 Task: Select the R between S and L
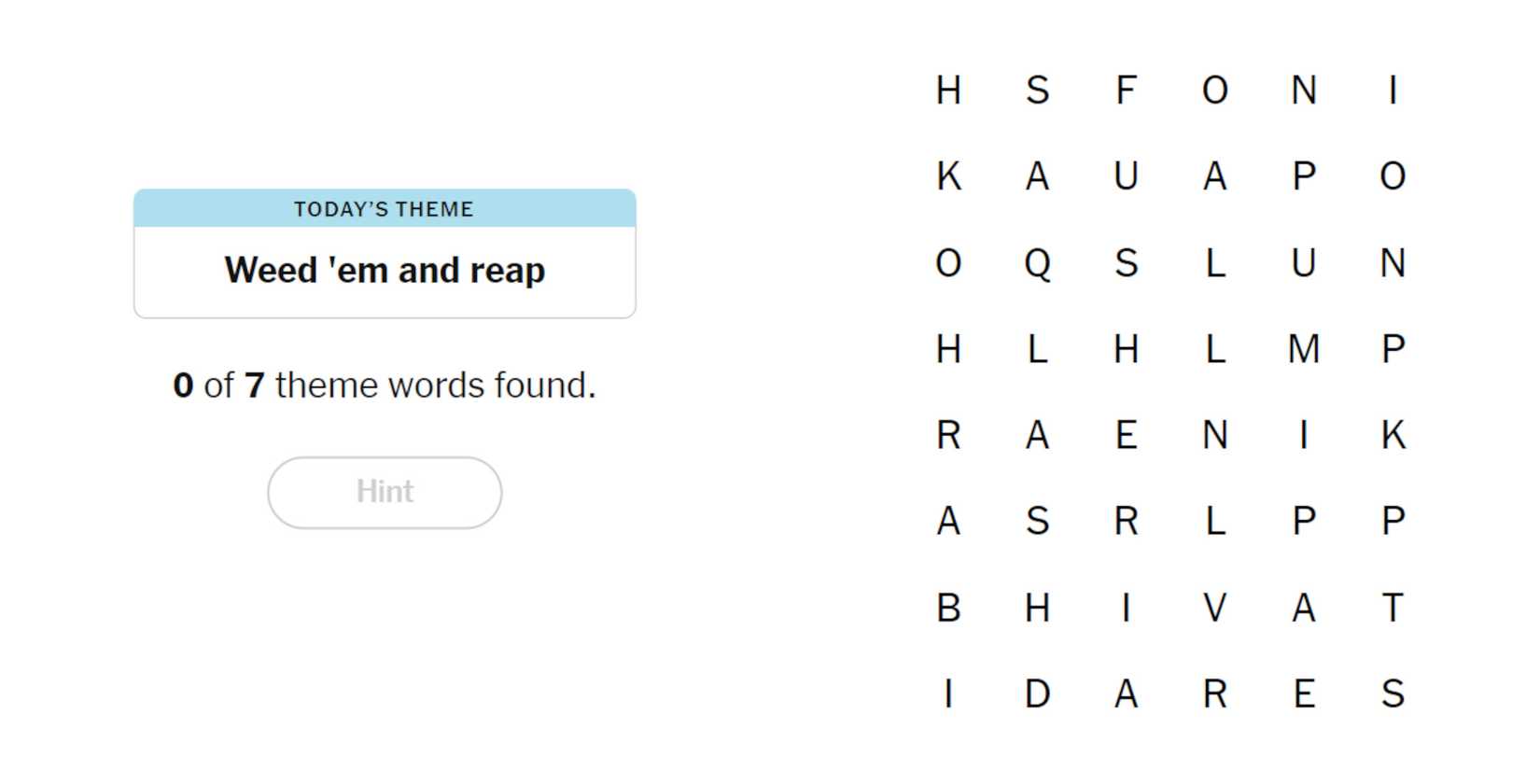tap(1126, 521)
